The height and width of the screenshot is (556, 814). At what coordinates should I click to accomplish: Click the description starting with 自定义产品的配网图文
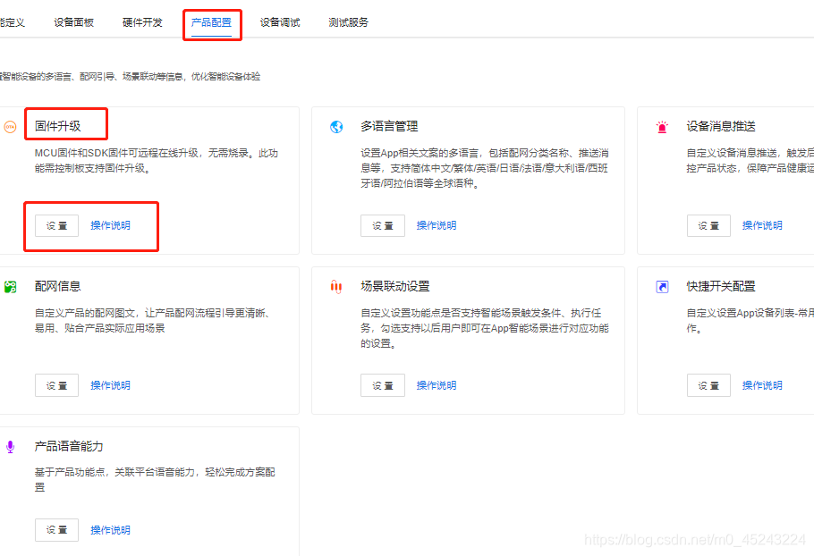154,321
